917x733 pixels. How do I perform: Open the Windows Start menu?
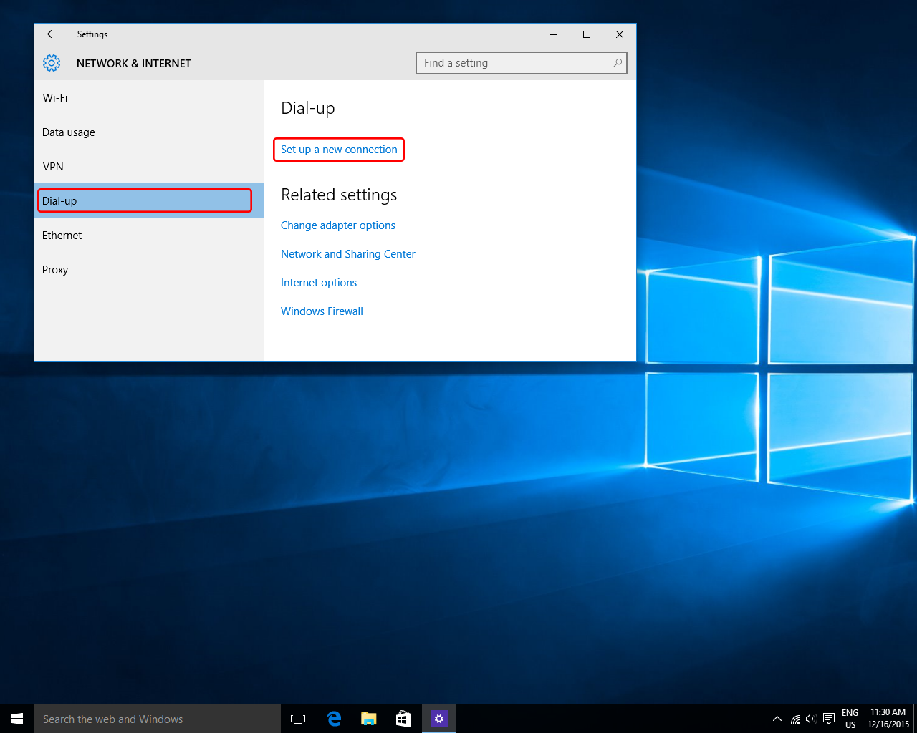coord(17,719)
